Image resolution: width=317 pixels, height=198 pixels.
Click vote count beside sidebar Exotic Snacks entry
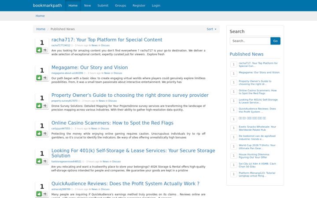[x=233, y=128]
